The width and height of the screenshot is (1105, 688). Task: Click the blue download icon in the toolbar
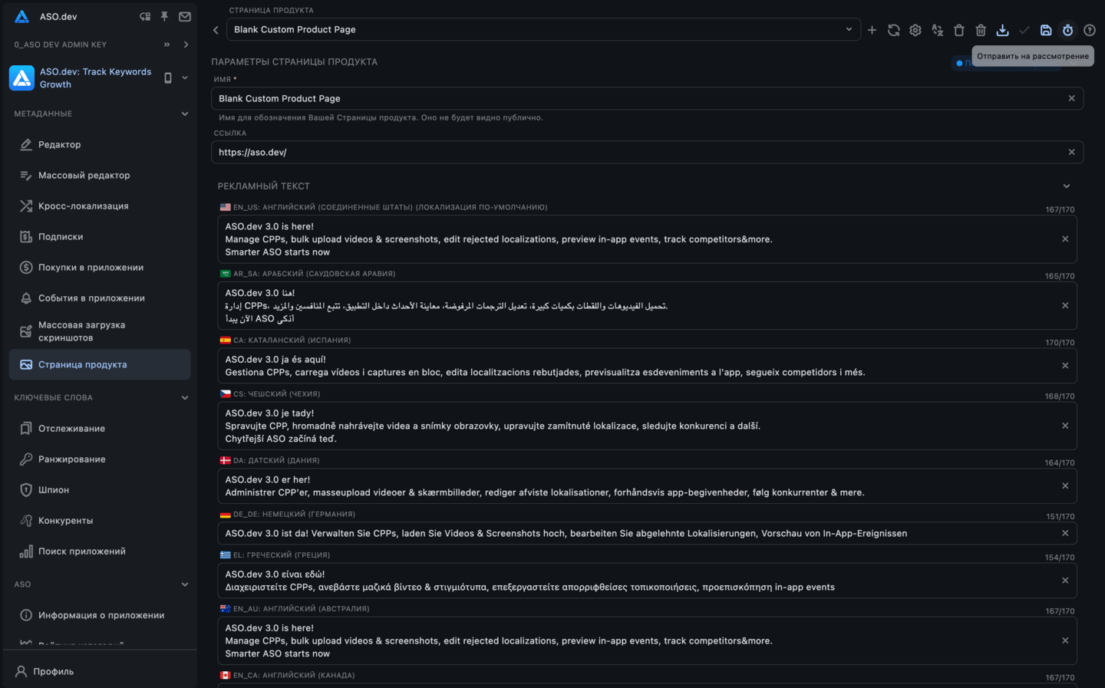[1002, 30]
